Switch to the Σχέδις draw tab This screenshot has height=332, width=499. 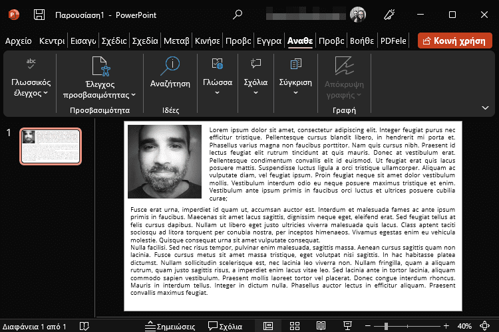pyautogui.click(x=114, y=41)
